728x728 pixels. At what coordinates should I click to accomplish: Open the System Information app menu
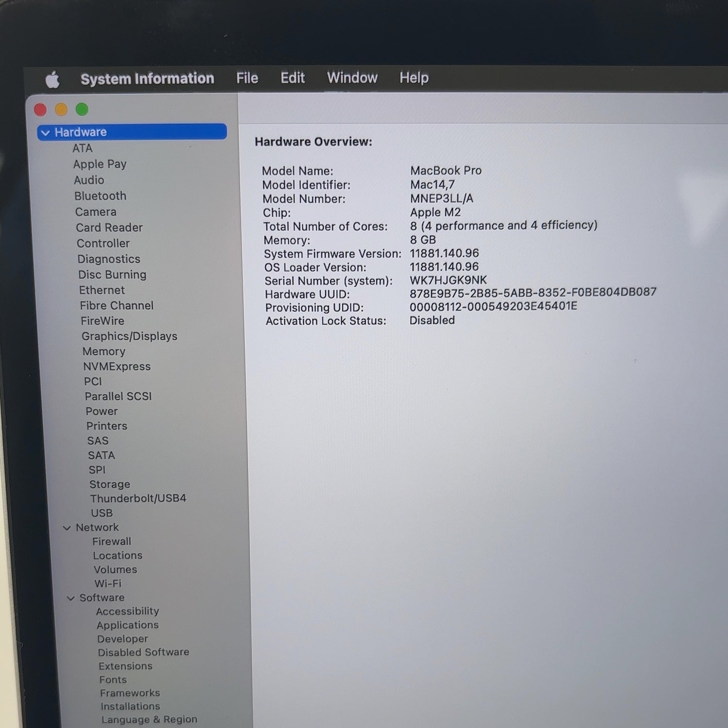tap(147, 79)
